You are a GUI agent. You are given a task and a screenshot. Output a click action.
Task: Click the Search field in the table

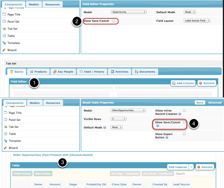coord(195,174)
